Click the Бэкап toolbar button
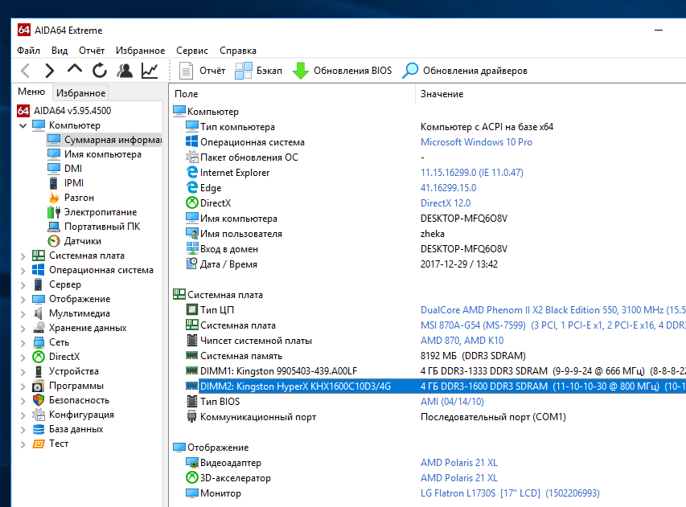This screenshot has width=686, height=507. point(258,71)
